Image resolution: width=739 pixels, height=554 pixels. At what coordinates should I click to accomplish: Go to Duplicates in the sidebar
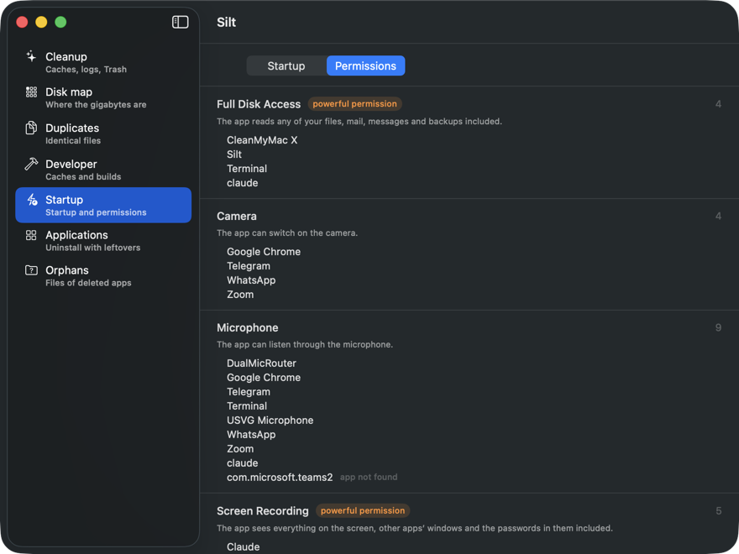pyautogui.click(x=103, y=133)
